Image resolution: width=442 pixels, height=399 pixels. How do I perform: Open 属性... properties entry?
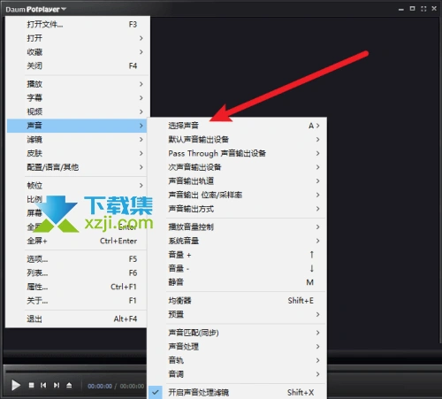pos(77,287)
